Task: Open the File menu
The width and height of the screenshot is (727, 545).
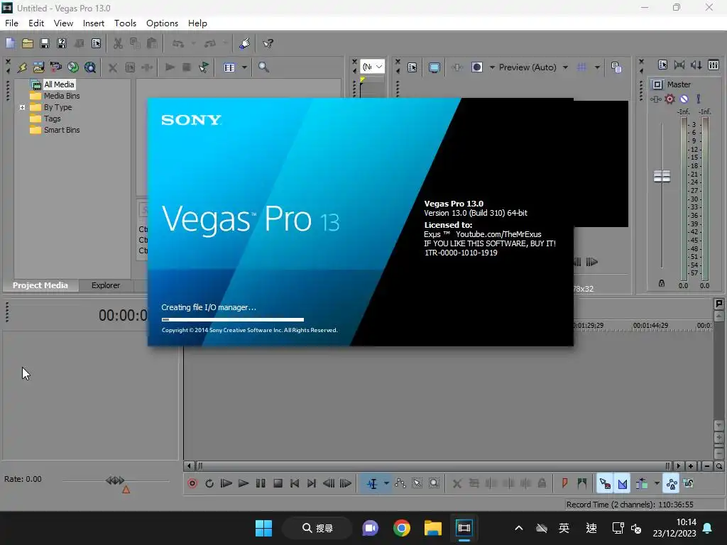Action: pos(11,23)
